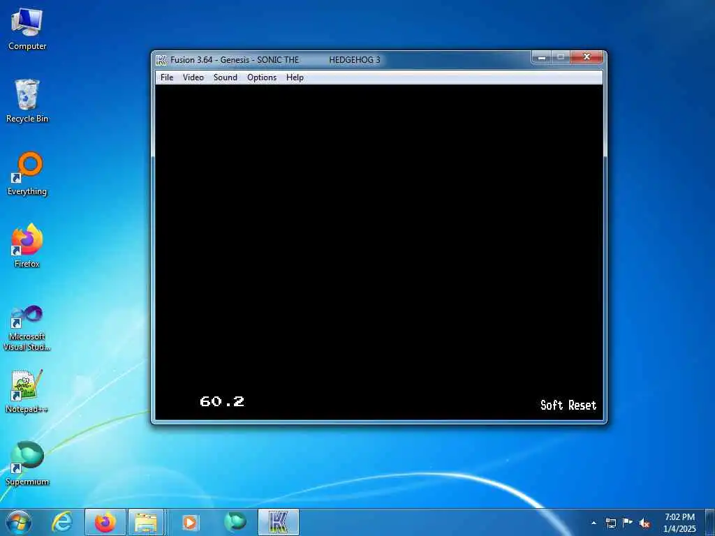The image size is (715, 536).
Task: Click the Soft Reset message text
Action: click(568, 405)
